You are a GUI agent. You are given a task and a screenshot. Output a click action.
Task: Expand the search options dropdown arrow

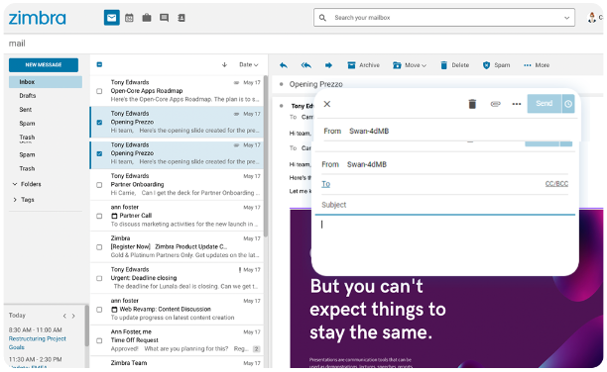tap(566, 18)
